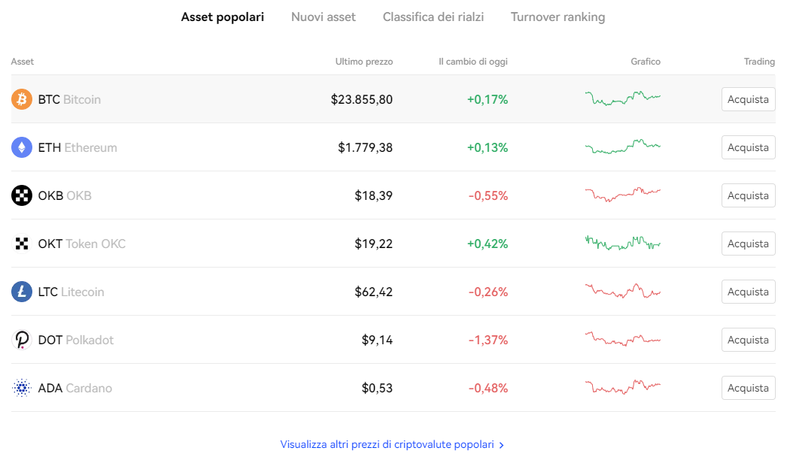Click OKB's daily change -0,55%
The image size is (787, 463).
(488, 195)
